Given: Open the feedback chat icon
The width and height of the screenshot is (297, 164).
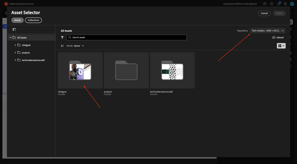Looking at the screenshot, I should click(265, 4).
